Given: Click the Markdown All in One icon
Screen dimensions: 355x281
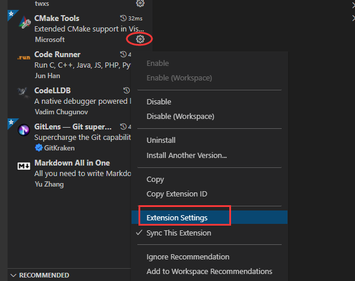Looking at the screenshot, I should [x=24, y=166].
